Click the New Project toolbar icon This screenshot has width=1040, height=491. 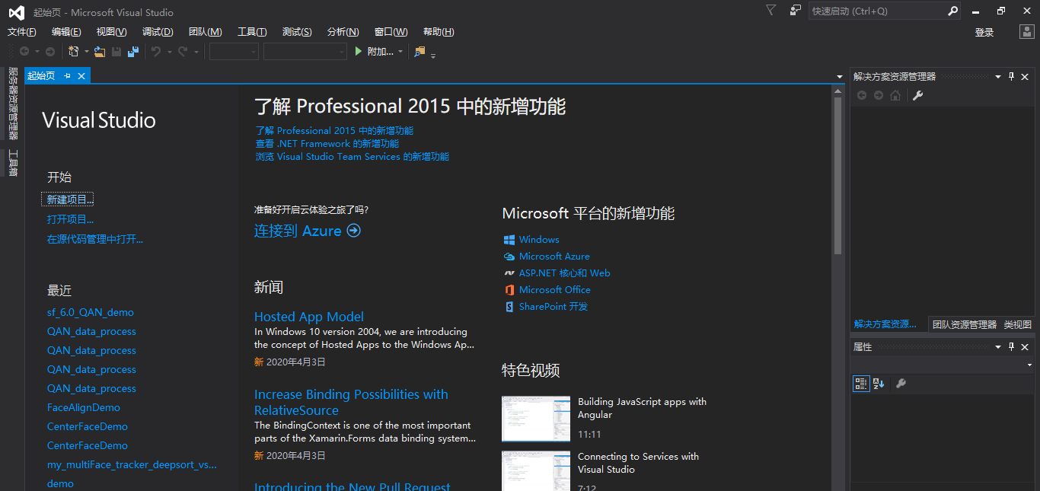click(x=74, y=51)
